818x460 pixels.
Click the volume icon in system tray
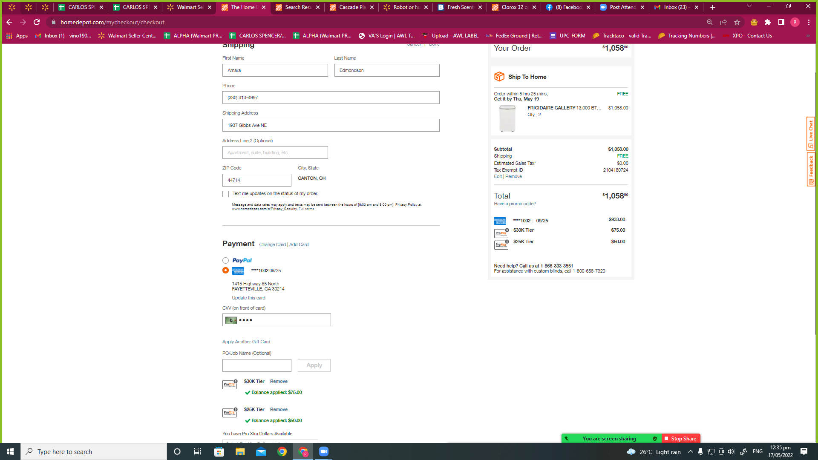point(731,451)
